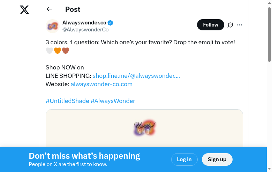Open the Untitled Shade post image
272x172 pixels.
click(x=144, y=128)
